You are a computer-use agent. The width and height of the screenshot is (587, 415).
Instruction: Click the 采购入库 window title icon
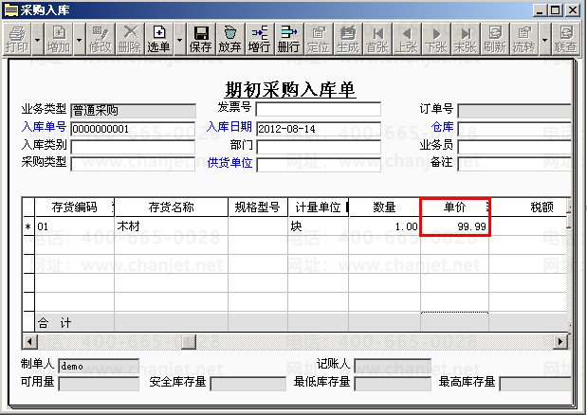click(x=10, y=10)
